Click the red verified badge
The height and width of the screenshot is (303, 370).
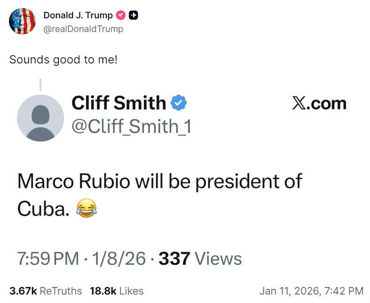pyautogui.click(x=121, y=16)
